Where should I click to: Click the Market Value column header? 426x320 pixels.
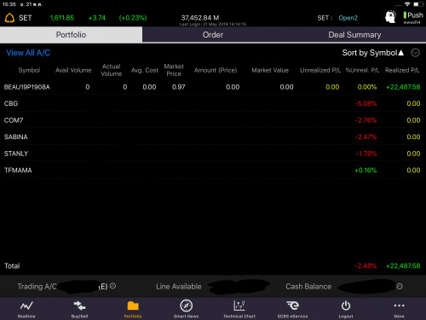(x=270, y=70)
